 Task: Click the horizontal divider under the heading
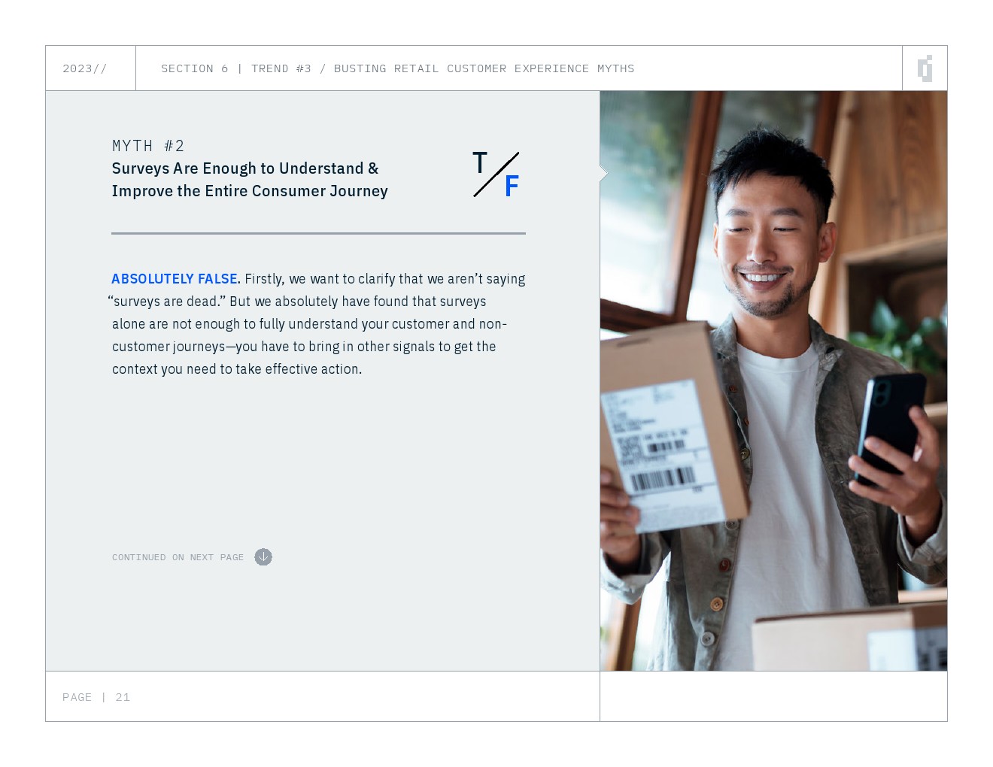point(318,233)
